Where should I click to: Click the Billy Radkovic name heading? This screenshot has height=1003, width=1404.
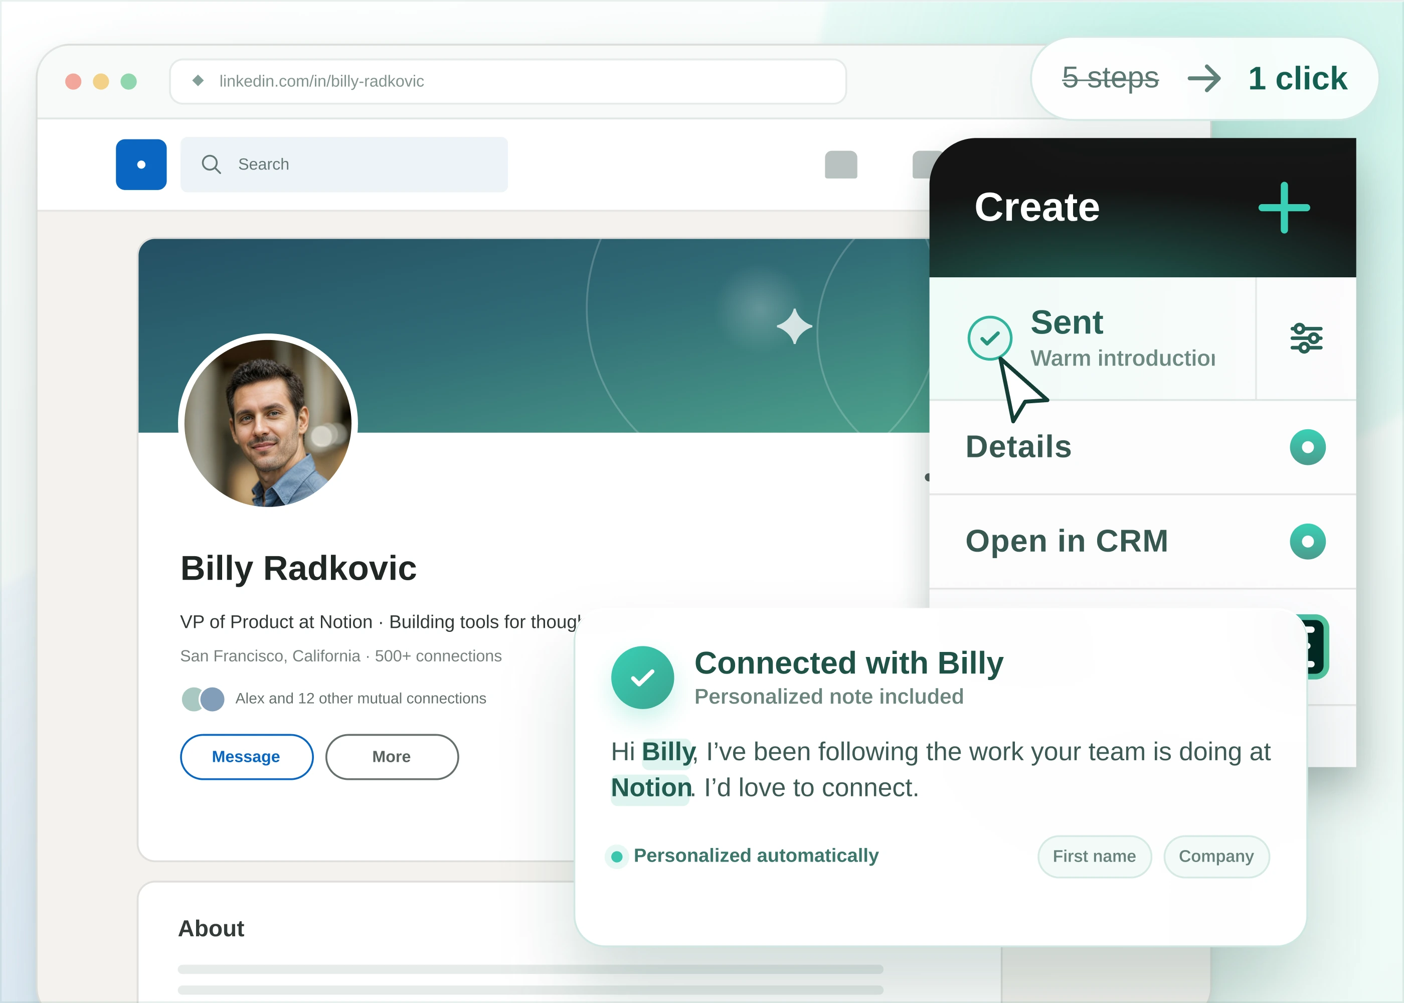coord(298,568)
